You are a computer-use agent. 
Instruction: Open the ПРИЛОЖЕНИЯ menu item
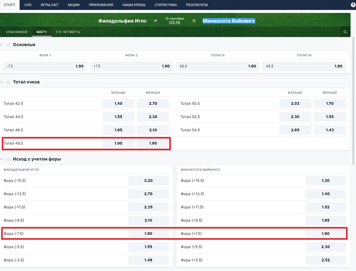[x=101, y=5]
